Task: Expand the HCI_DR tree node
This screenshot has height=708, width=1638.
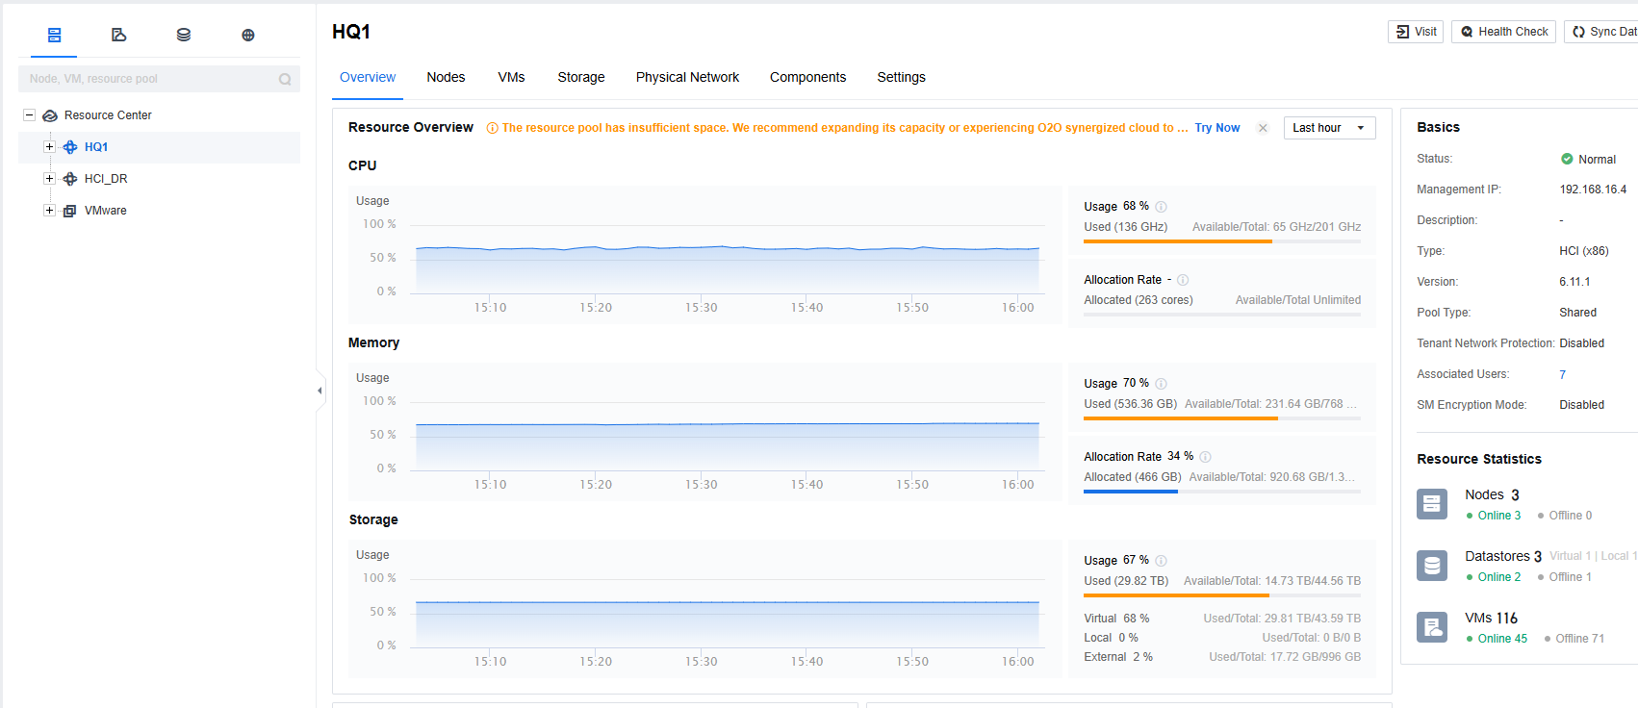Action: 49,179
